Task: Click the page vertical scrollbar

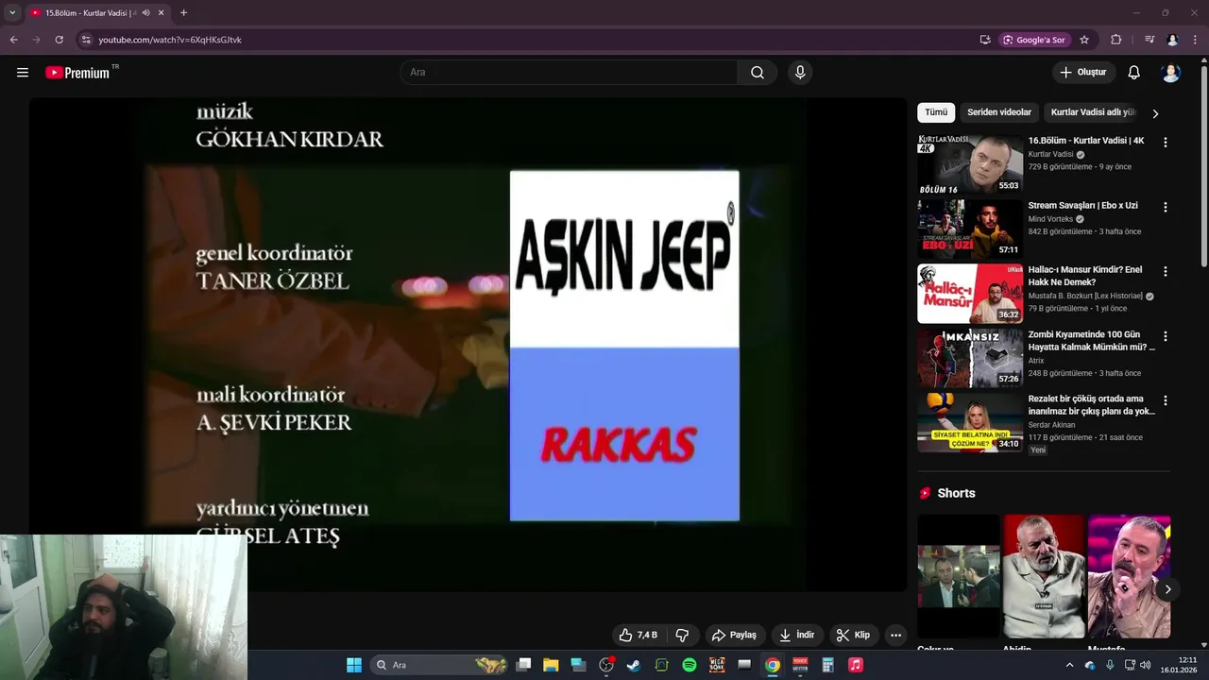Action: (1203, 165)
